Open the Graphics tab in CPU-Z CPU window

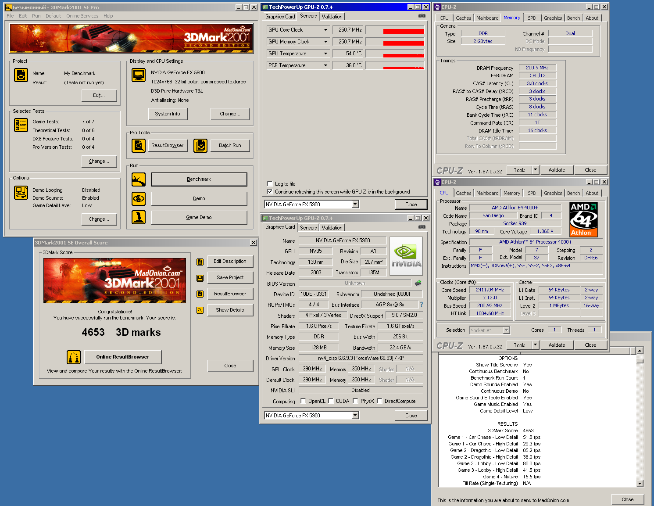coord(553,193)
